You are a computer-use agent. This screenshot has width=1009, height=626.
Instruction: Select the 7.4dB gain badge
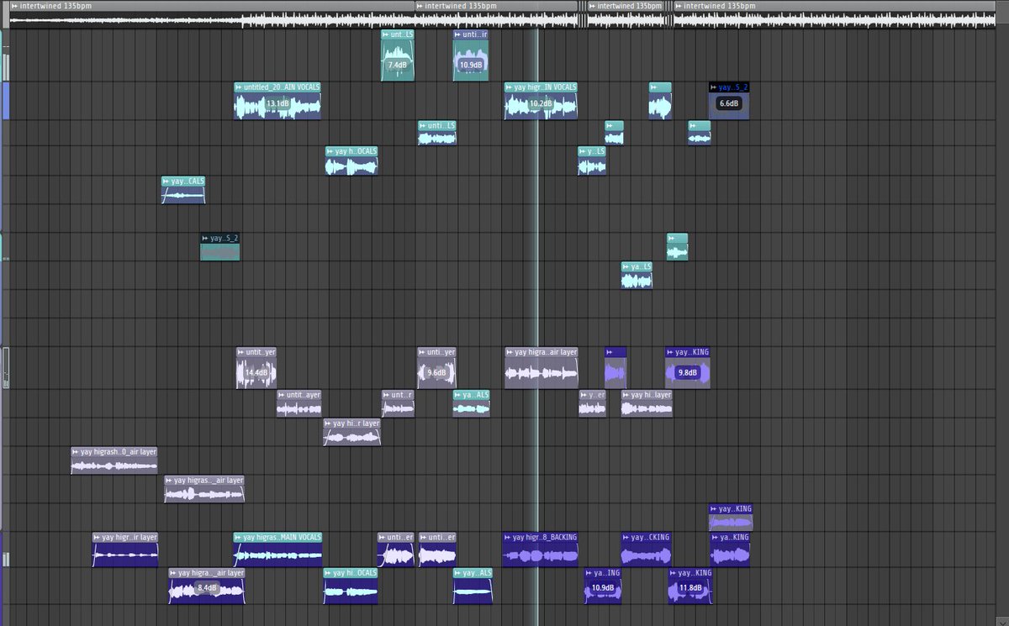point(398,65)
